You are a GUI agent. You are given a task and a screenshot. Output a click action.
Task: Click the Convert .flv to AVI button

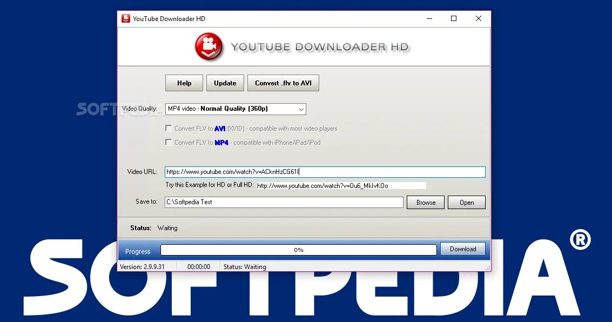point(284,83)
